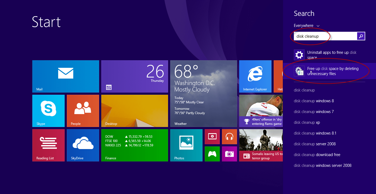Open the Finance tile with stock quotes
The height and width of the screenshot is (194, 376).
pos(135,145)
